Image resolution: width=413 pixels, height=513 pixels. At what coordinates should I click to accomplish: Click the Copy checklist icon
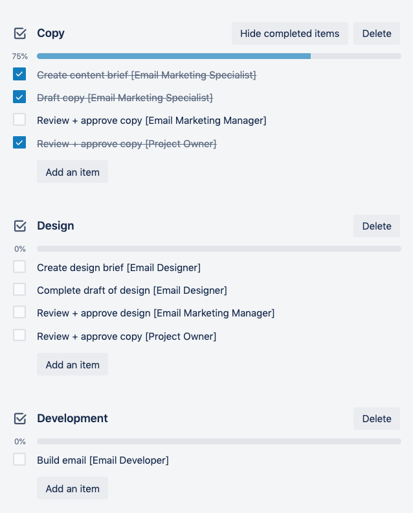(x=20, y=33)
